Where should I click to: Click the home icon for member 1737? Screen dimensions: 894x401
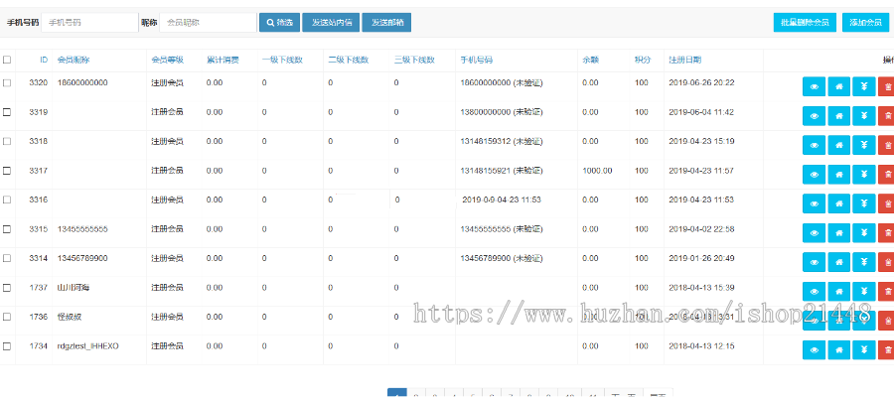(x=838, y=292)
